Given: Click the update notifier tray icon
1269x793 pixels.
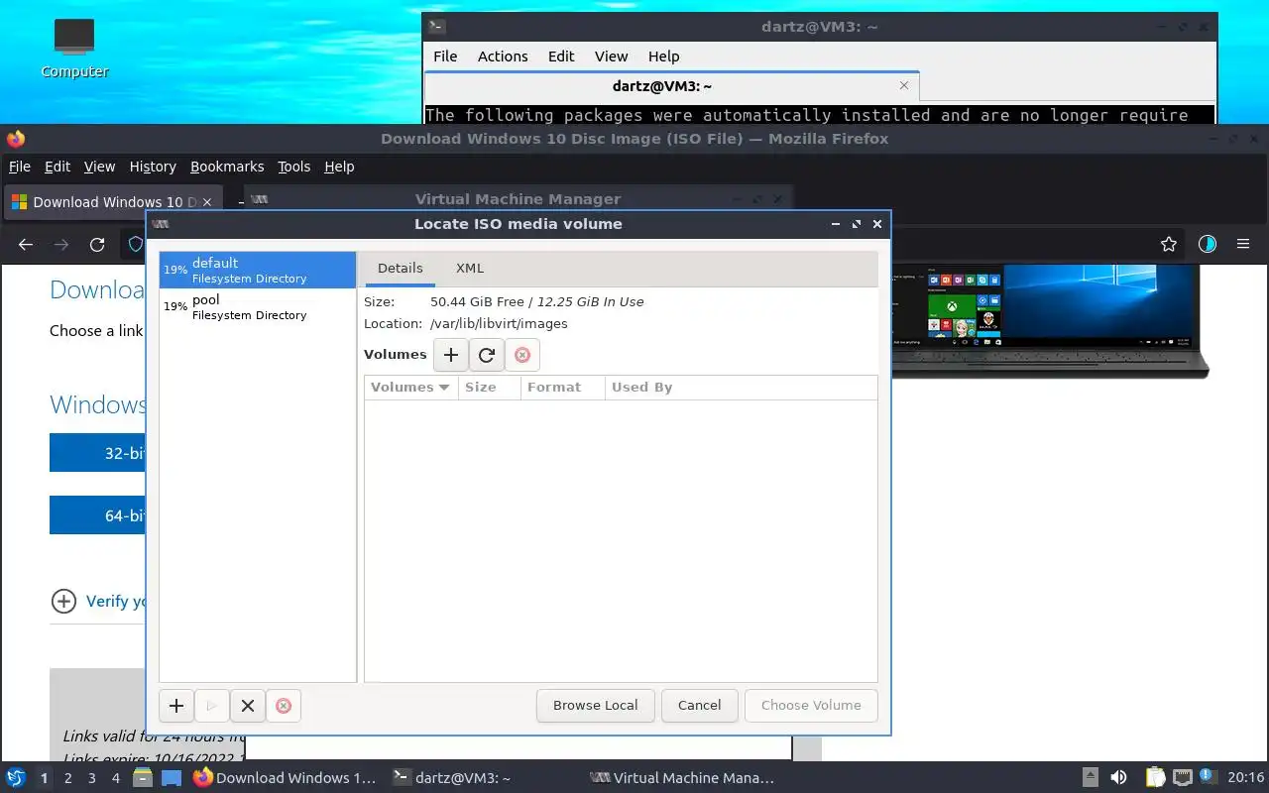Looking at the screenshot, I should coord(1208,777).
